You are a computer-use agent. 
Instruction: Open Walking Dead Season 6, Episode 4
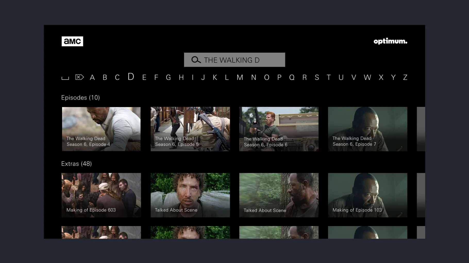tap(101, 129)
